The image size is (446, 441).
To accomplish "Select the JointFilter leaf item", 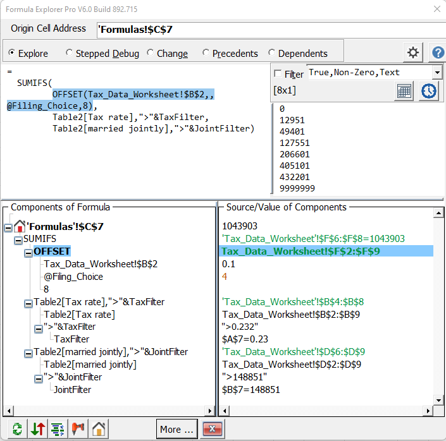I will point(72,390).
